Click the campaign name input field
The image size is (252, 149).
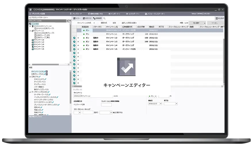tap(93, 96)
